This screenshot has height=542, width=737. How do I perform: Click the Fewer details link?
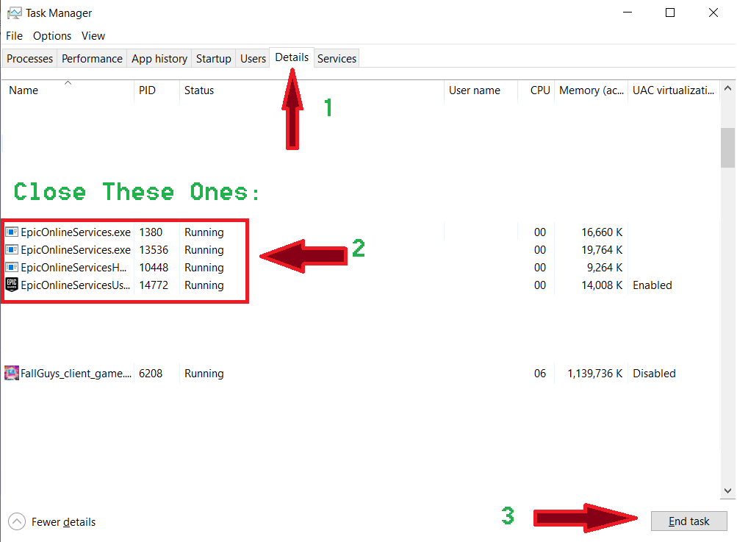pyautogui.click(x=63, y=521)
